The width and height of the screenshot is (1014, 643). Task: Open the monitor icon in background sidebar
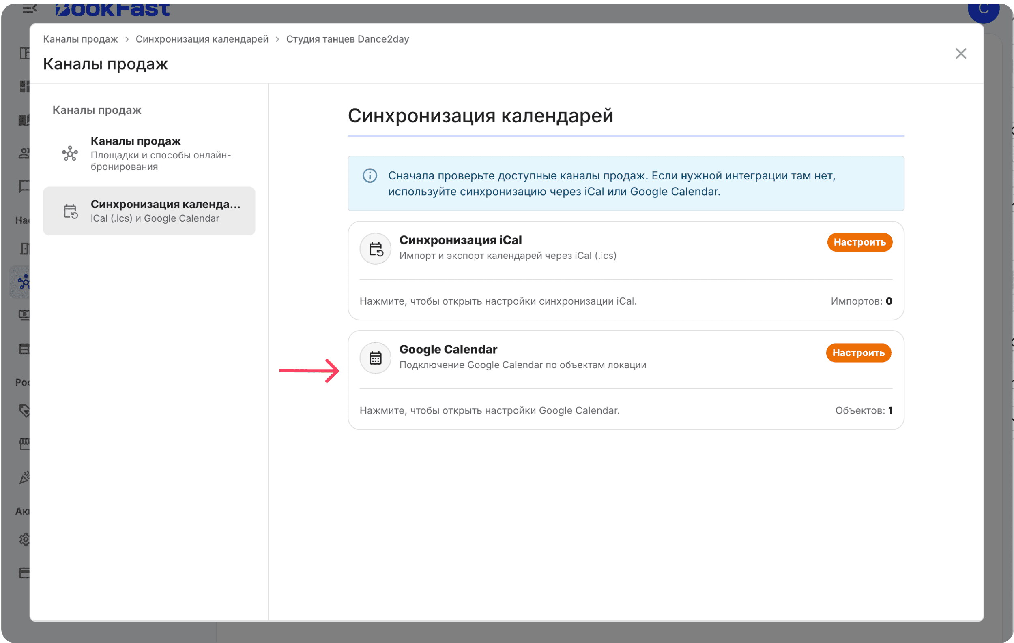coord(24,315)
